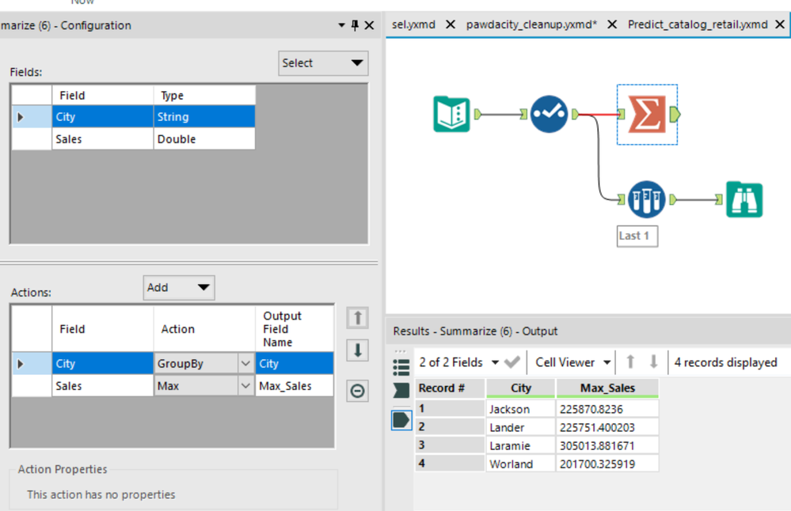This screenshot has height=511, width=791.
Task: Click the Sample tool output anchor
Action: tap(672, 199)
